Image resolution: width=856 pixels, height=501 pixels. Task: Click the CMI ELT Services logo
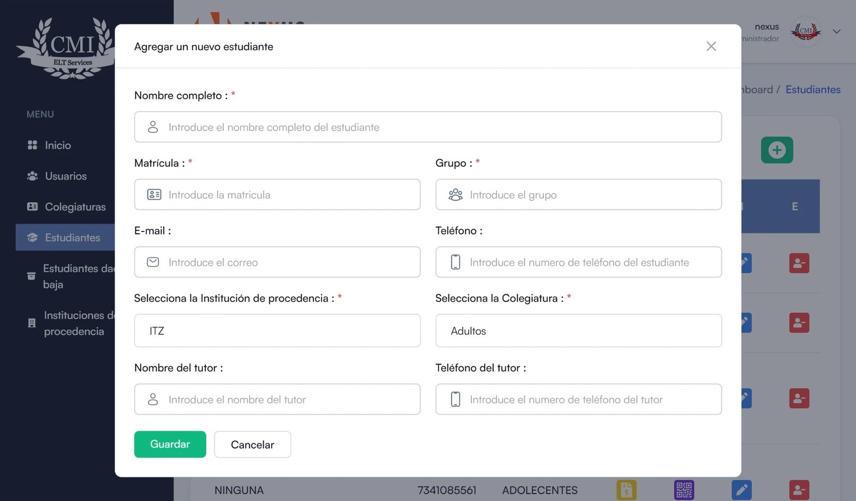67,48
